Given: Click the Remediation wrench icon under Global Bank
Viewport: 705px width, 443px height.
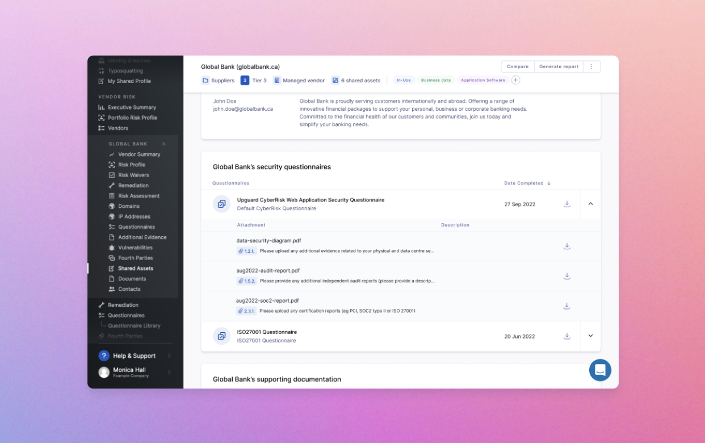Looking at the screenshot, I should (x=112, y=186).
